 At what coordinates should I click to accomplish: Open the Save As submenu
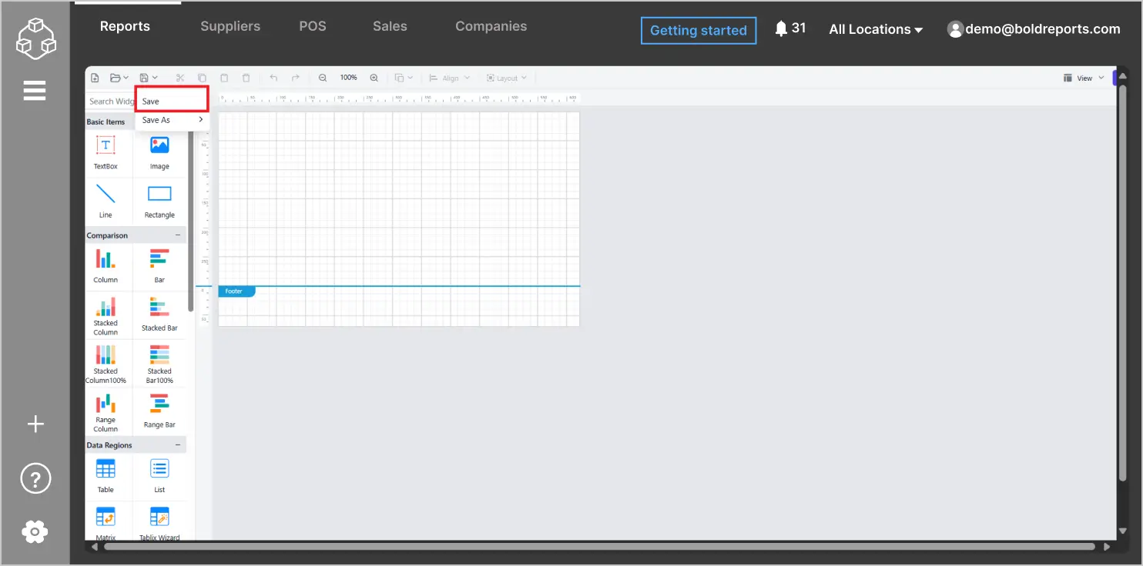pyautogui.click(x=171, y=120)
